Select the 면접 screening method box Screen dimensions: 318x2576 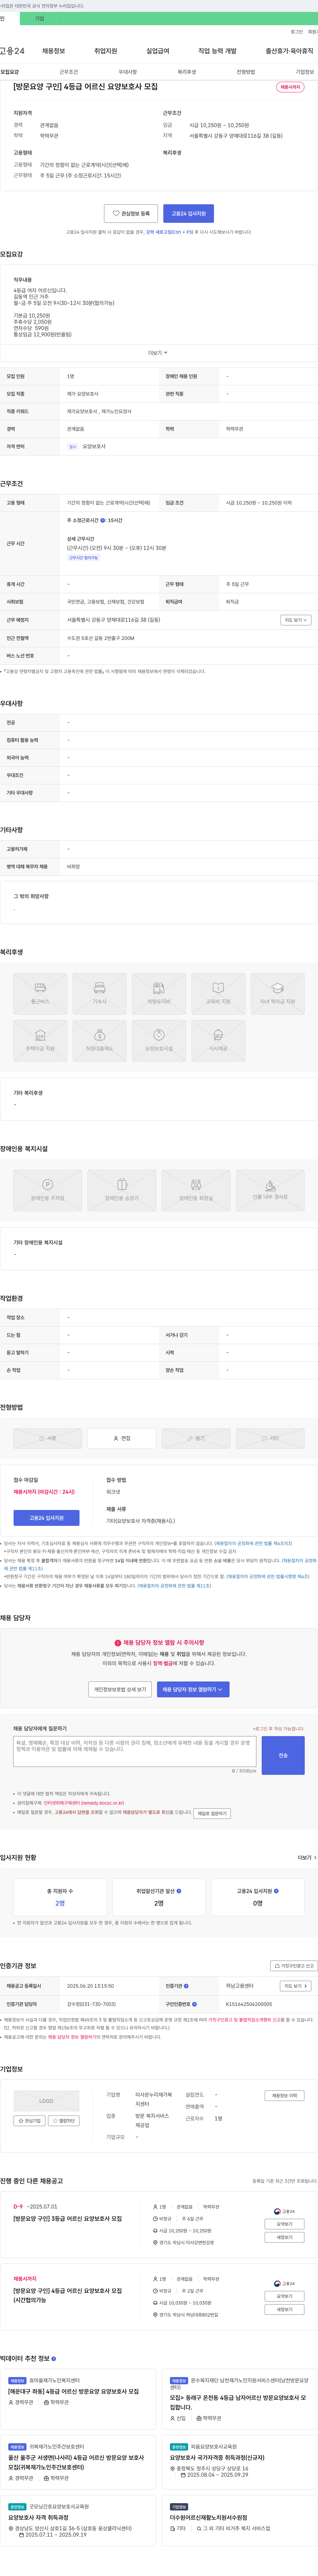[122, 1438]
